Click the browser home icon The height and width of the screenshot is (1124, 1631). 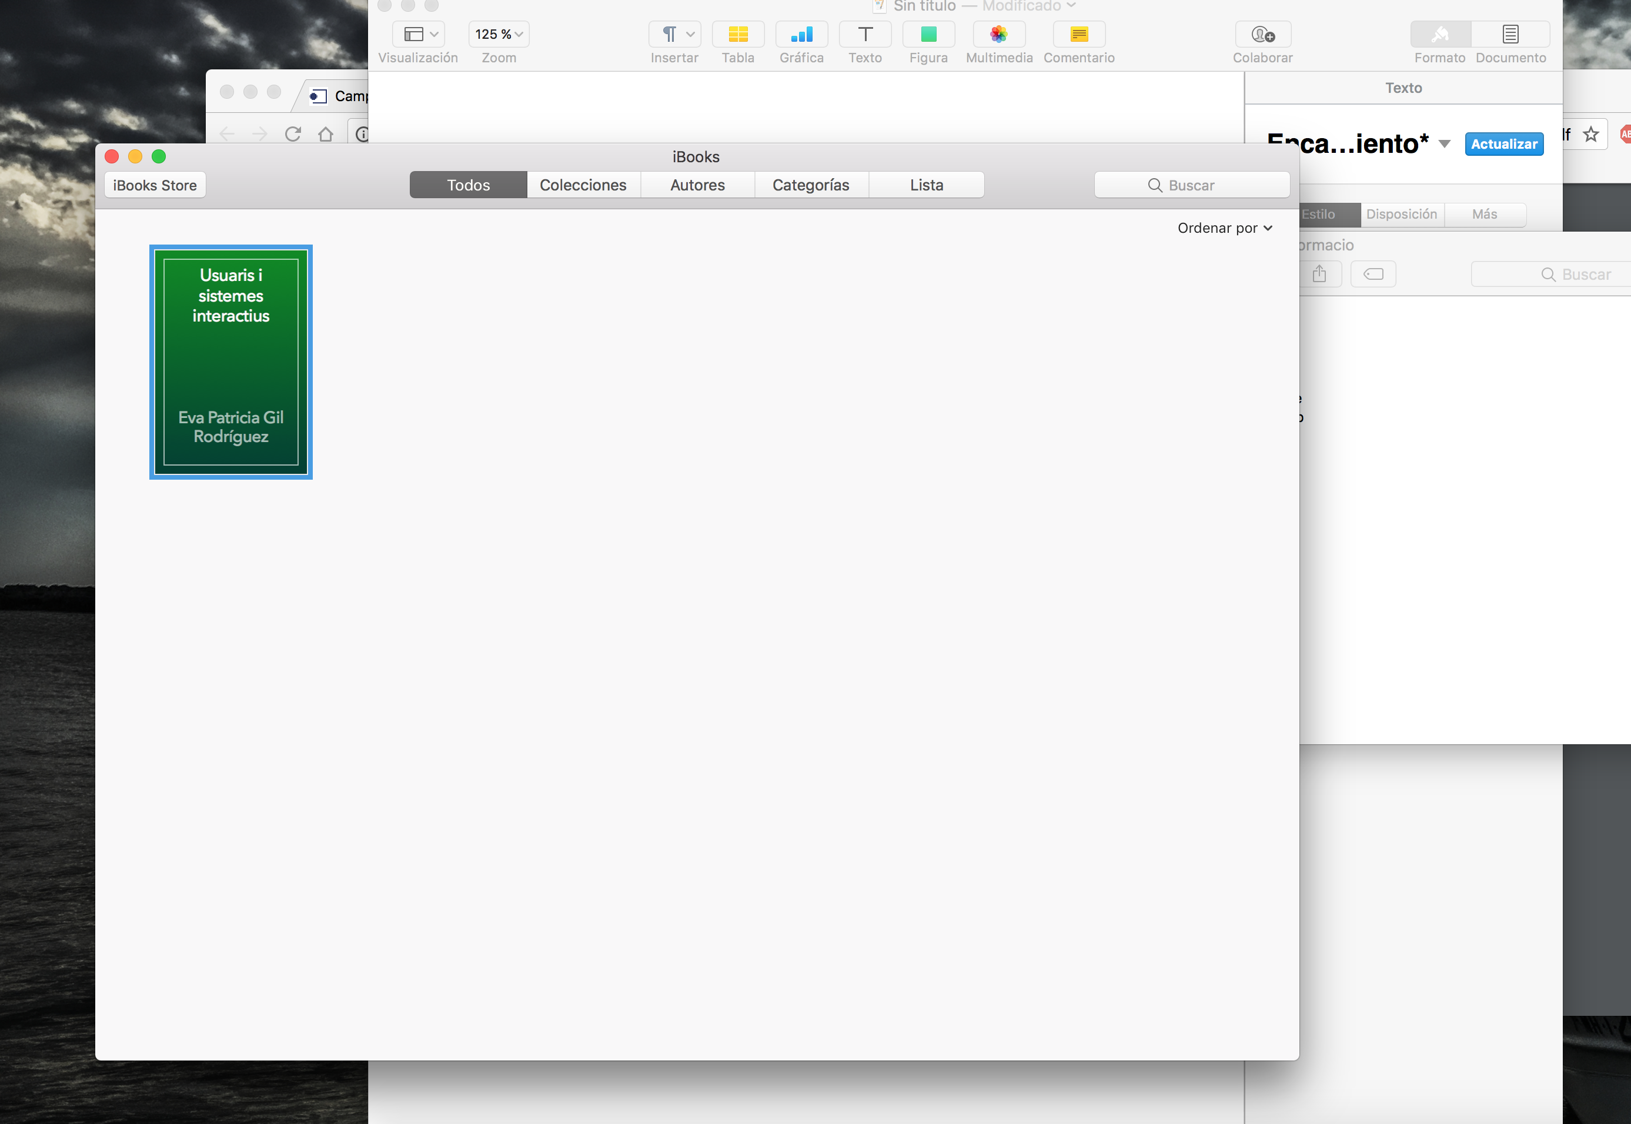coord(325,134)
